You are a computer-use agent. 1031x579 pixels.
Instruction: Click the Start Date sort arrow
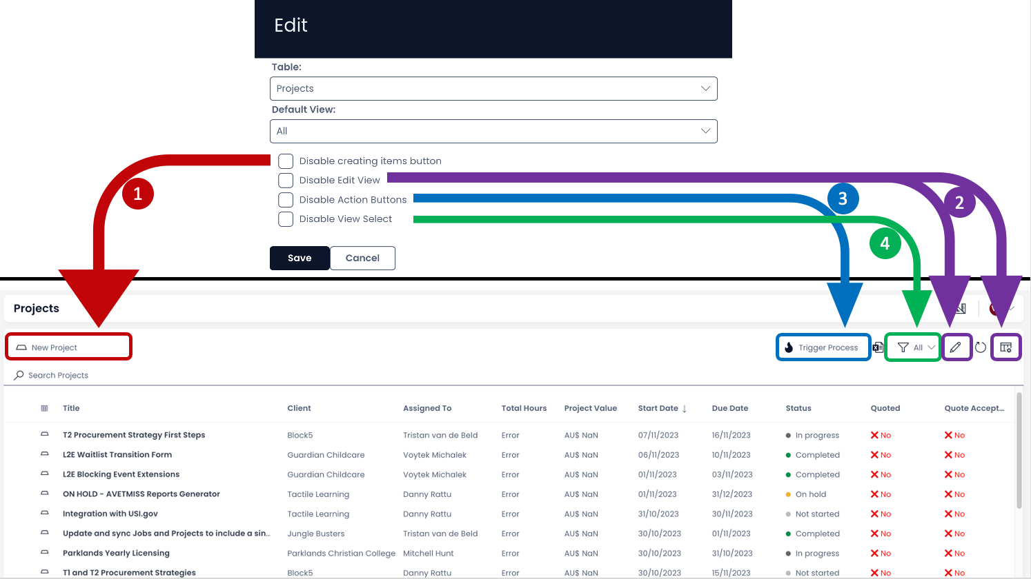coord(685,409)
